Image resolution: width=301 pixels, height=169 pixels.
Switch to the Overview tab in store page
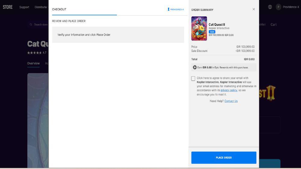33,63
